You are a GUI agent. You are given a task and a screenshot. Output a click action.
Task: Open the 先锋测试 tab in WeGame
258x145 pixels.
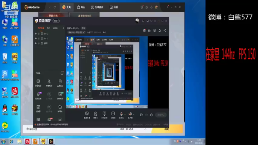coord(97,7)
